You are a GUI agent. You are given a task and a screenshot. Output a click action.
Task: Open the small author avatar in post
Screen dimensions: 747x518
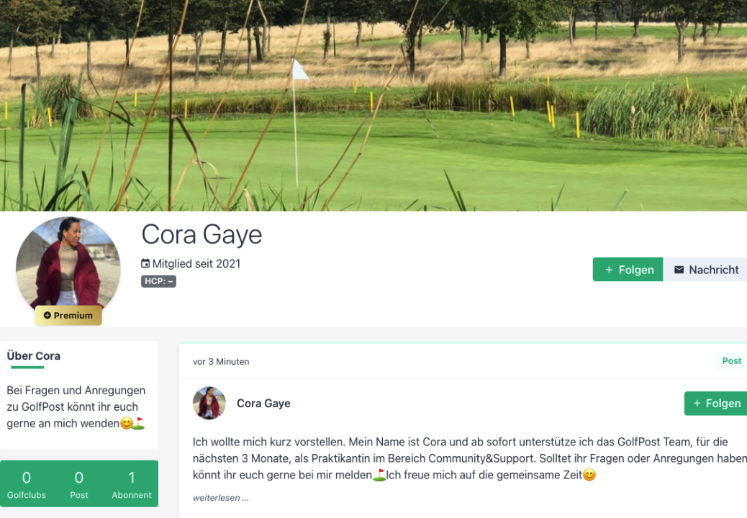pos(209,403)
